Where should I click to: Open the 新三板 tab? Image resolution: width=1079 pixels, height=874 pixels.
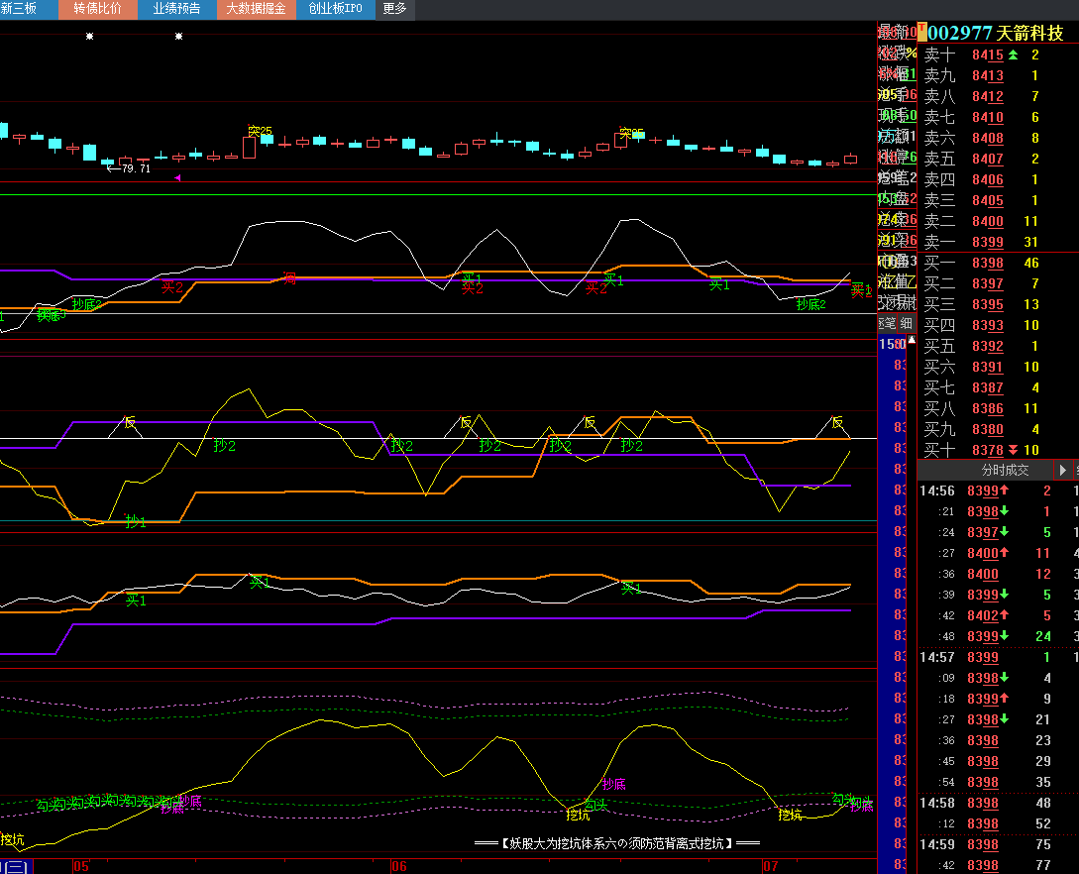(x=19, y=9)
